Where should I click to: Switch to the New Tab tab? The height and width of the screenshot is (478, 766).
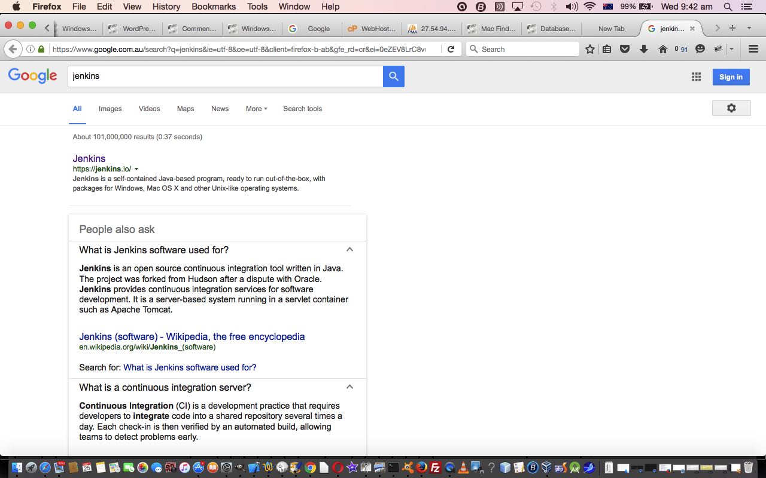[611, 28]
